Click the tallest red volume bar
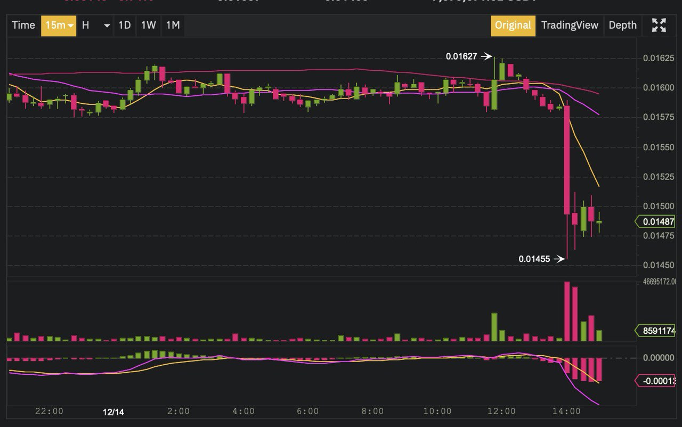The width and height of the screenshot is (682, 427). [x=567, y=311]
